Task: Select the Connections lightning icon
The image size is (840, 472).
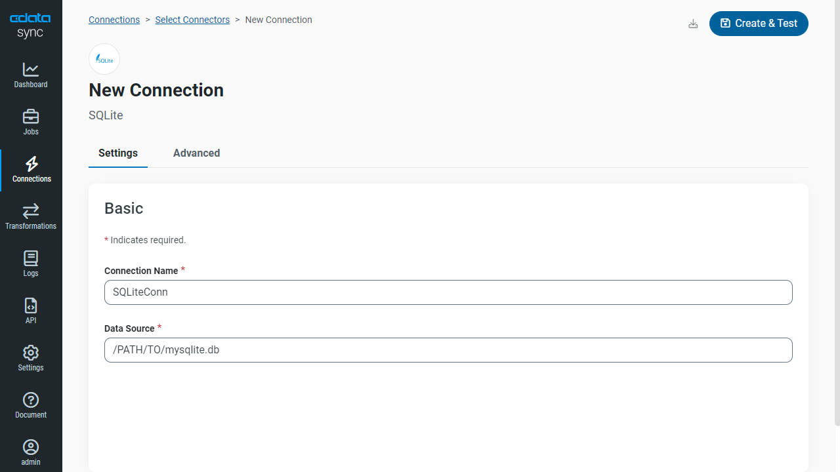Action: tap(31, 164)
